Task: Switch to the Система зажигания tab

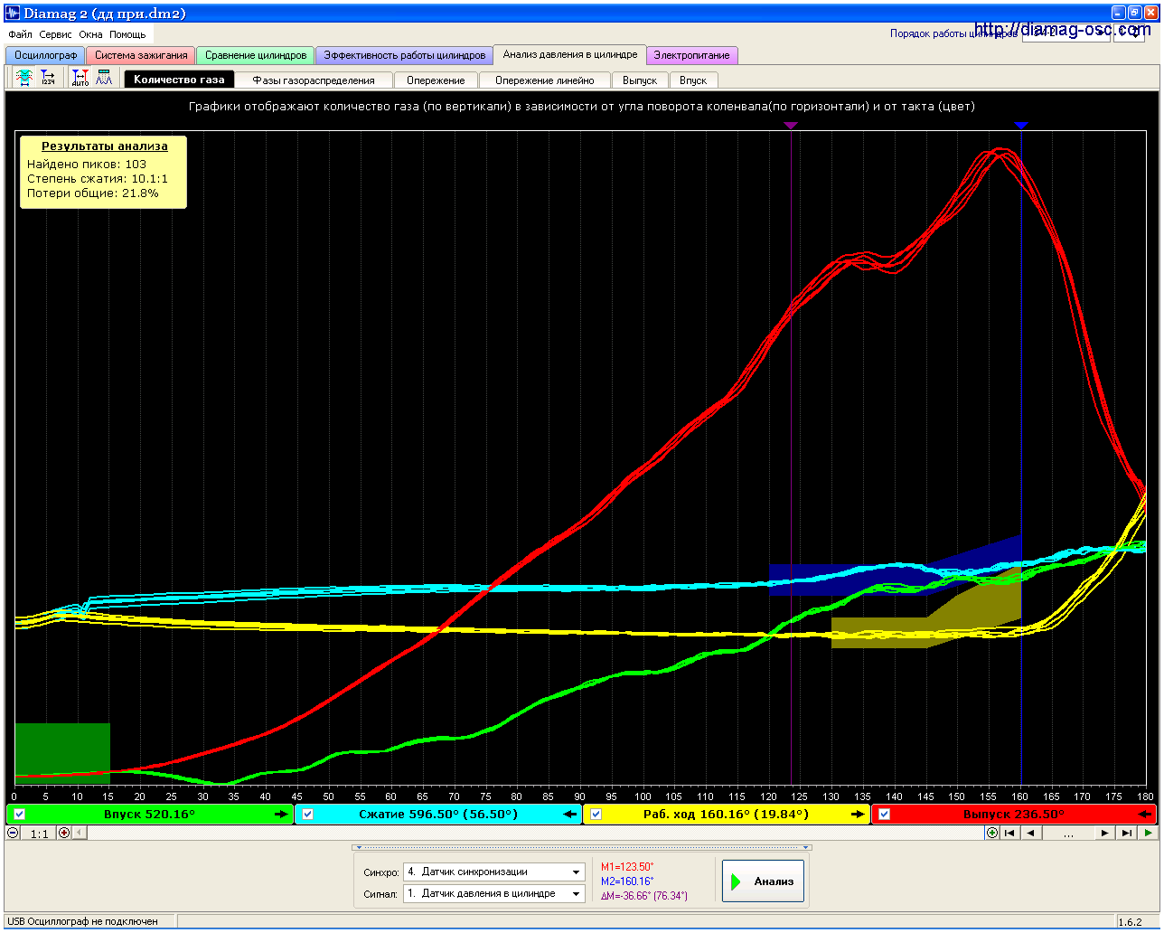Action: click(x=141, y=55)
